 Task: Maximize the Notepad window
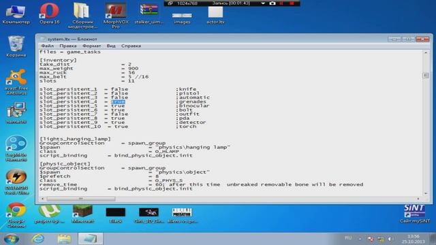tap(408, 39)
